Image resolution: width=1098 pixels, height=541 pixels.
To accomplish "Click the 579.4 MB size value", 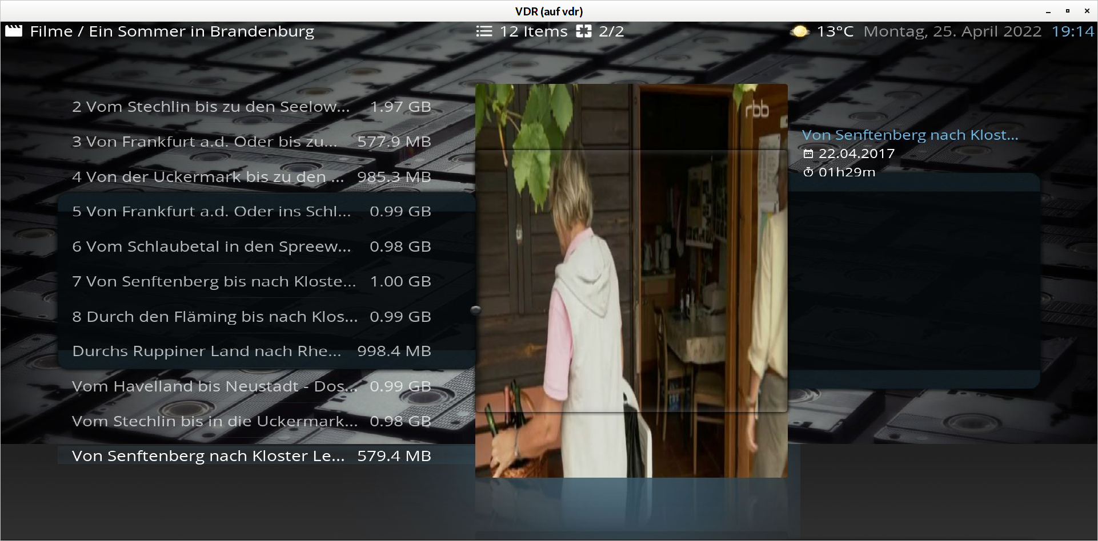I will pyautogui.click(x=394, y=456).
